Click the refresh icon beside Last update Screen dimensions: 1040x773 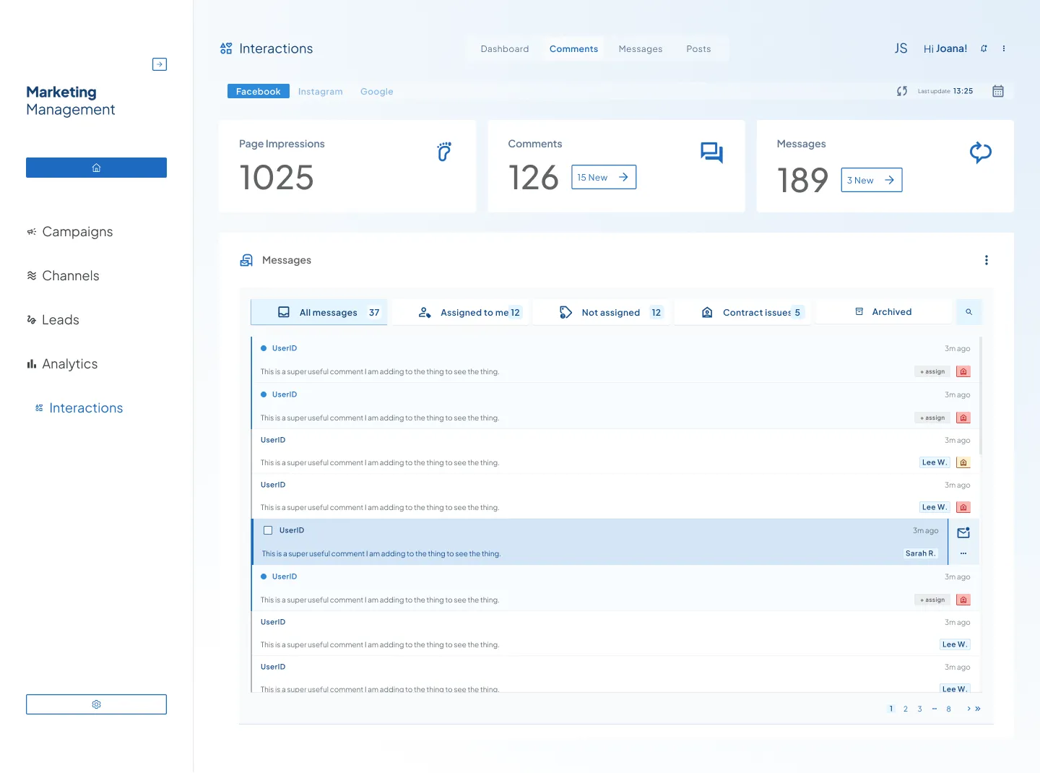pos(902,91)
